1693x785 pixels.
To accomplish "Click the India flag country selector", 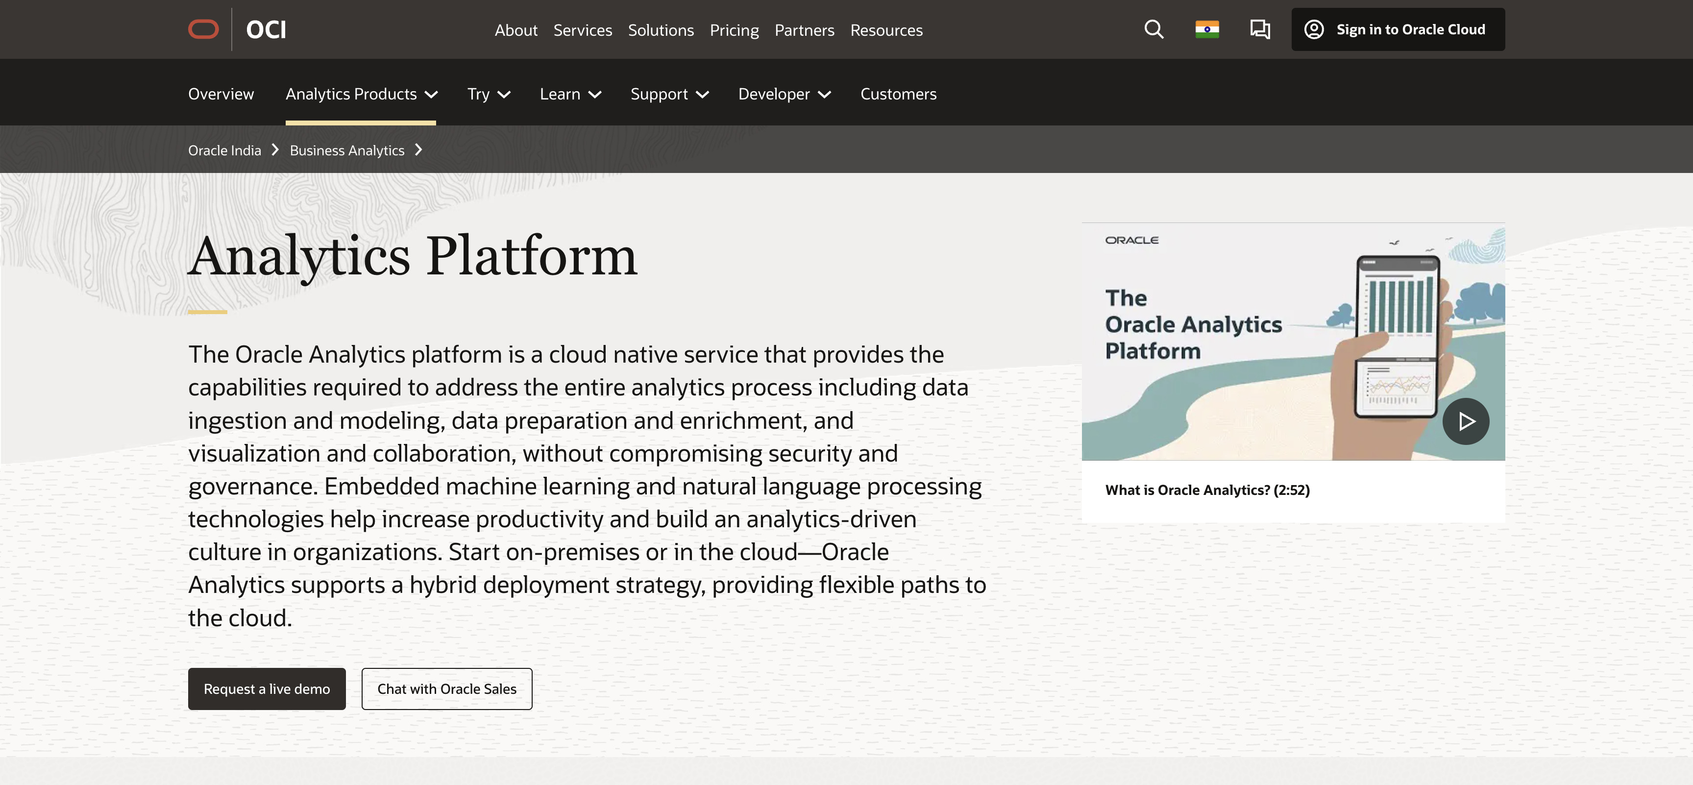I will [x=1207, y=29].
